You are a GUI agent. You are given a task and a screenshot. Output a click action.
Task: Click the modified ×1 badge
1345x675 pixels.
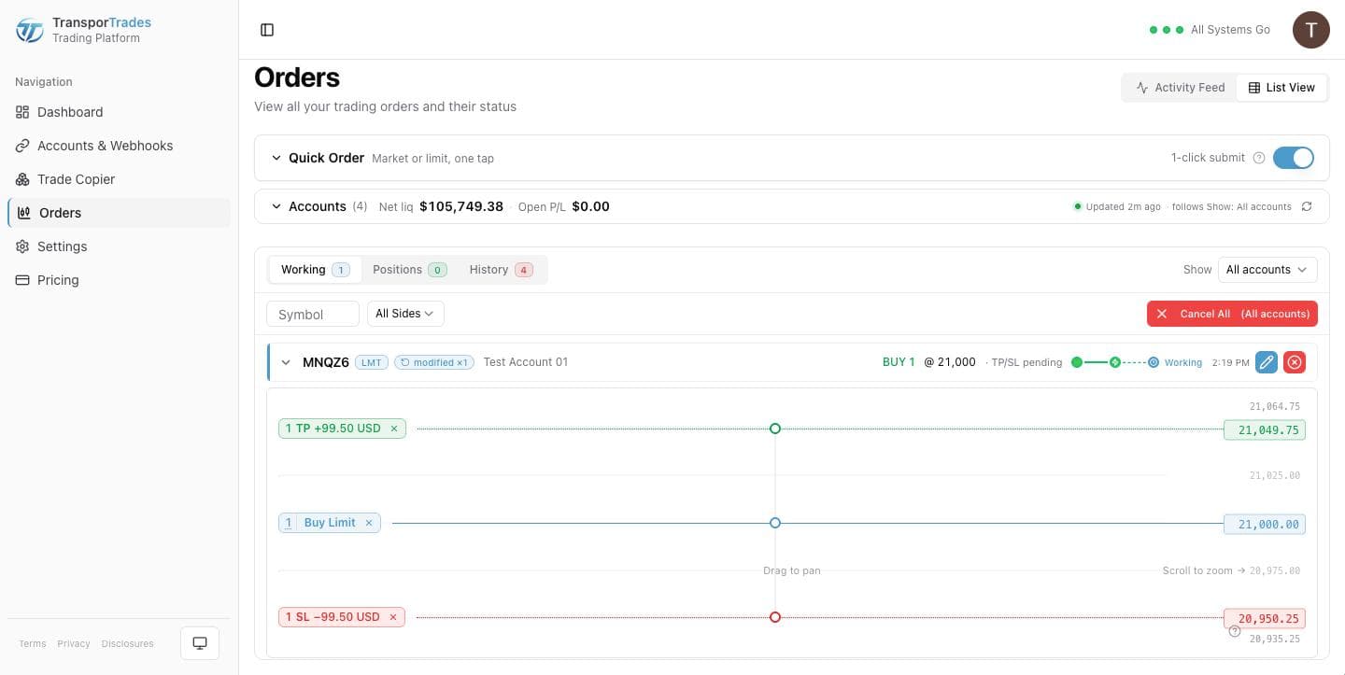(434, 362)
